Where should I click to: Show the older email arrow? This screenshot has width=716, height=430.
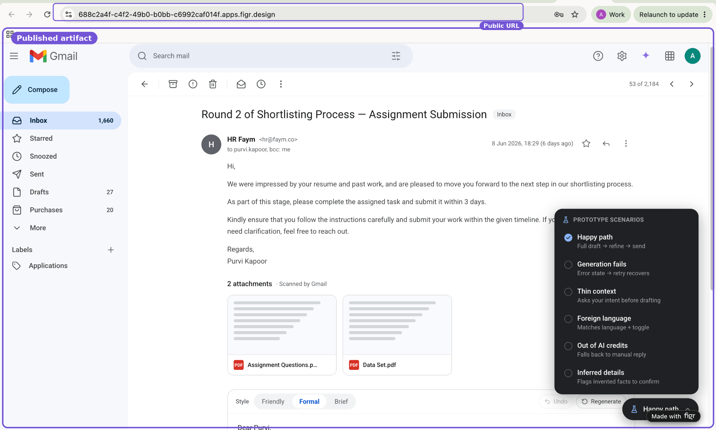tap(692, 84)
